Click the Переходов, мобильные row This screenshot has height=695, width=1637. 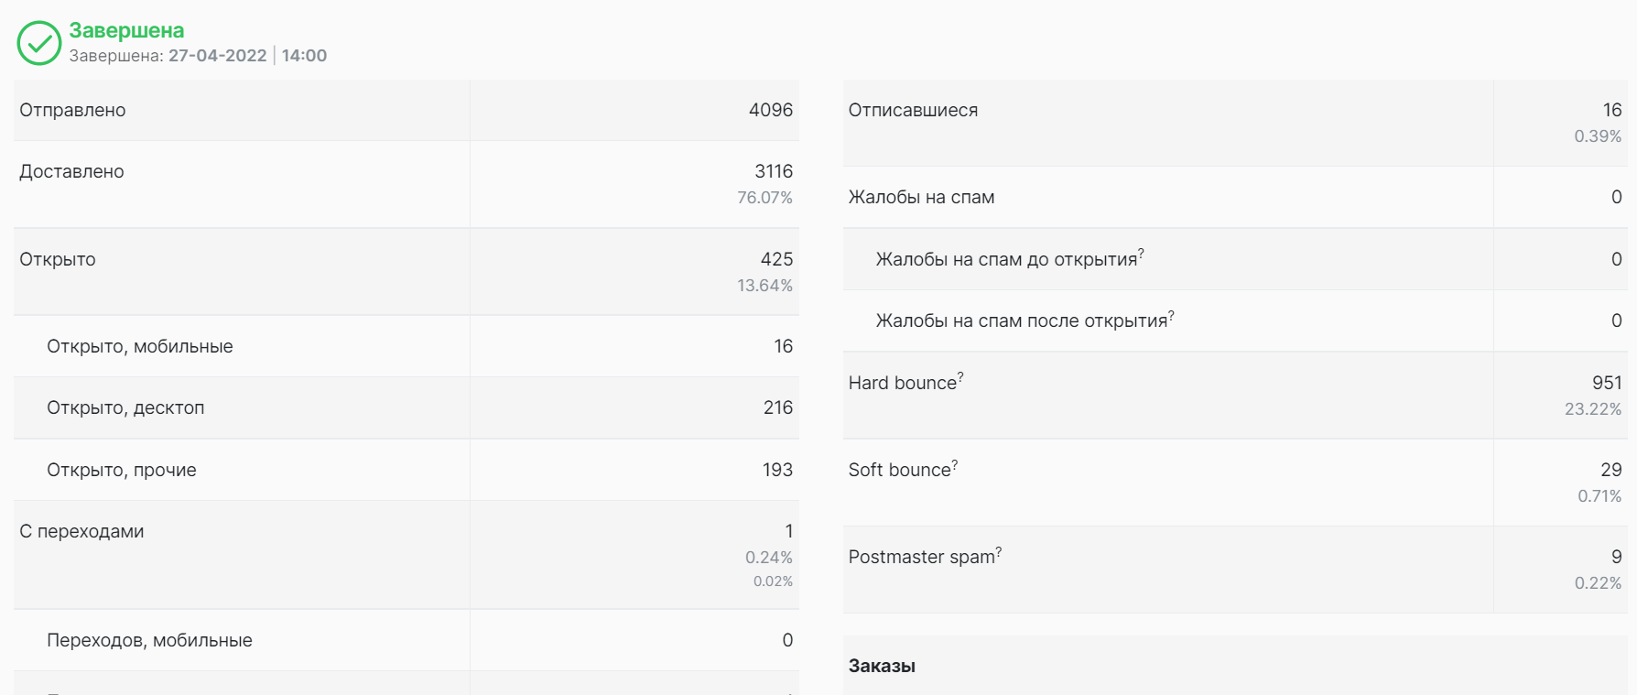(407, 640)
